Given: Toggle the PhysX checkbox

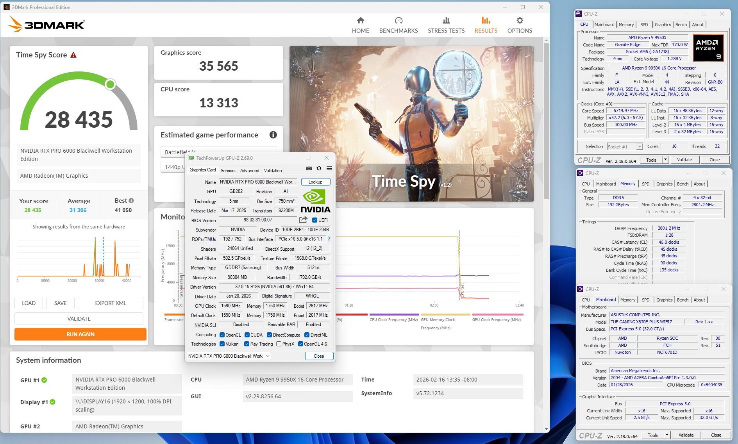Looking at the screenshot, I should pos(279,344).
